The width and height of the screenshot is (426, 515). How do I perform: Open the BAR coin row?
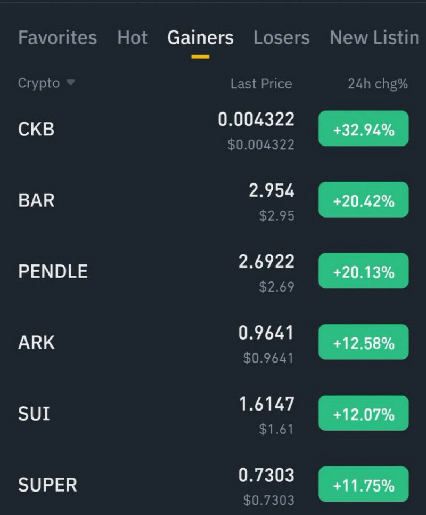(x=36, y=200)
